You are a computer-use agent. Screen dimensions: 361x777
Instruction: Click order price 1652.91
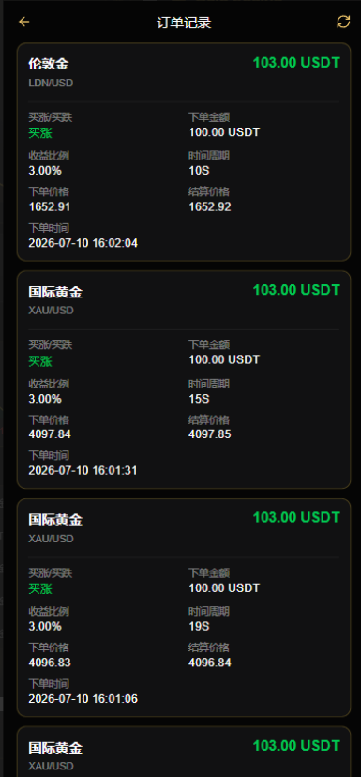click(x=50, y=206)
